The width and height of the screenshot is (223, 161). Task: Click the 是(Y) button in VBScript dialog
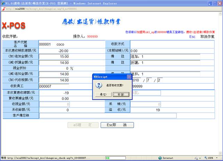point(102,94)
